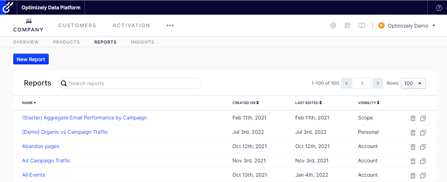The width and height of the screenshot is (447, 182).
Task: Open the Customers menu
Action: pyautogui.click(x=77, y=25)
